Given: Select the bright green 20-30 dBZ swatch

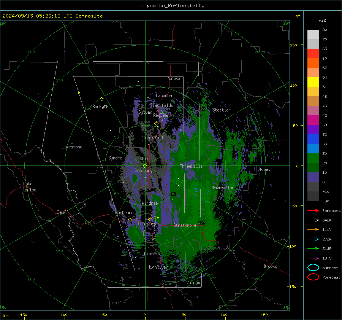Looking at the screenshot, I should tap(313, 158).
